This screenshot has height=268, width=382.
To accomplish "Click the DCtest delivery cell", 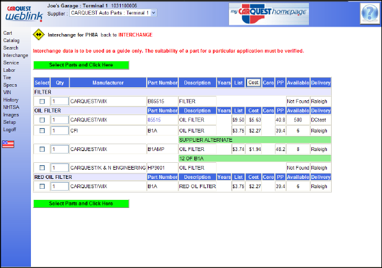I will [x=321, y=120].
